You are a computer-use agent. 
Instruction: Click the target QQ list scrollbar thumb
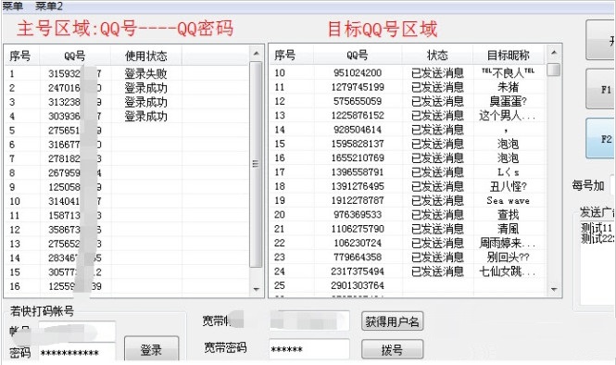click(554, 69)
